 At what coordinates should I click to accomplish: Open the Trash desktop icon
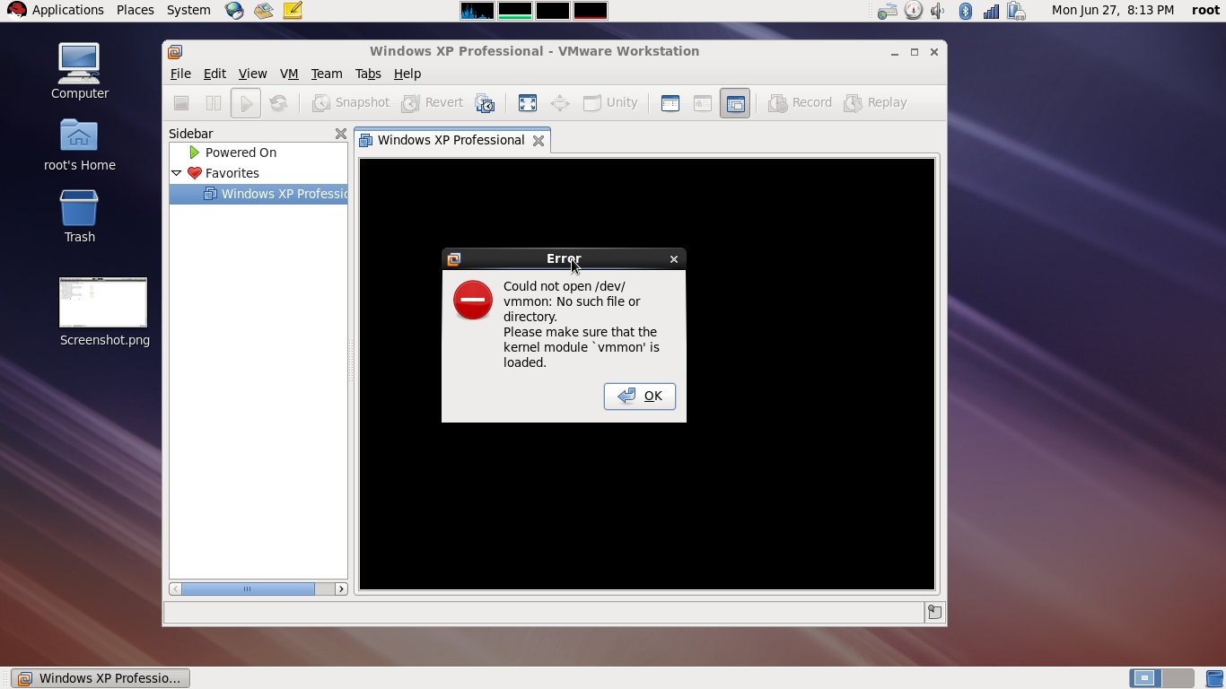80,215
